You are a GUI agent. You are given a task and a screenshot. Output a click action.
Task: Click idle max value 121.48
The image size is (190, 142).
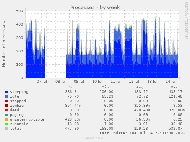175,96
